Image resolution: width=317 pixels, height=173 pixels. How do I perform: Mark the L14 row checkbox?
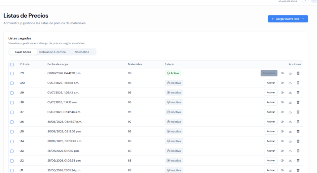pos(12,141)
